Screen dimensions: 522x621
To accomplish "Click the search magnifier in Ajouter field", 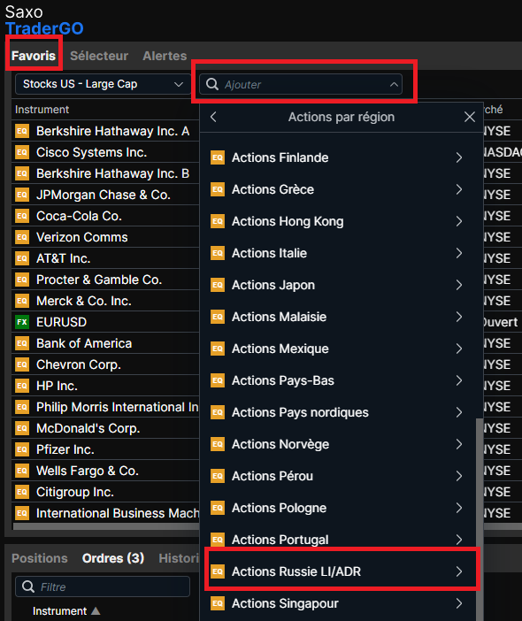I will [x=212, y=84].
